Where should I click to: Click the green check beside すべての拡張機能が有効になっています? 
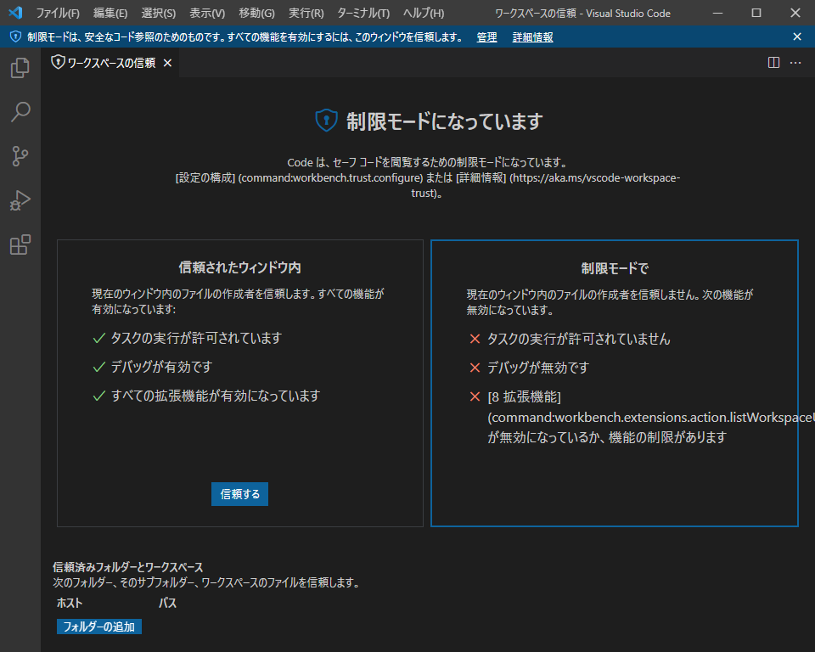click(x=98, y=396)
